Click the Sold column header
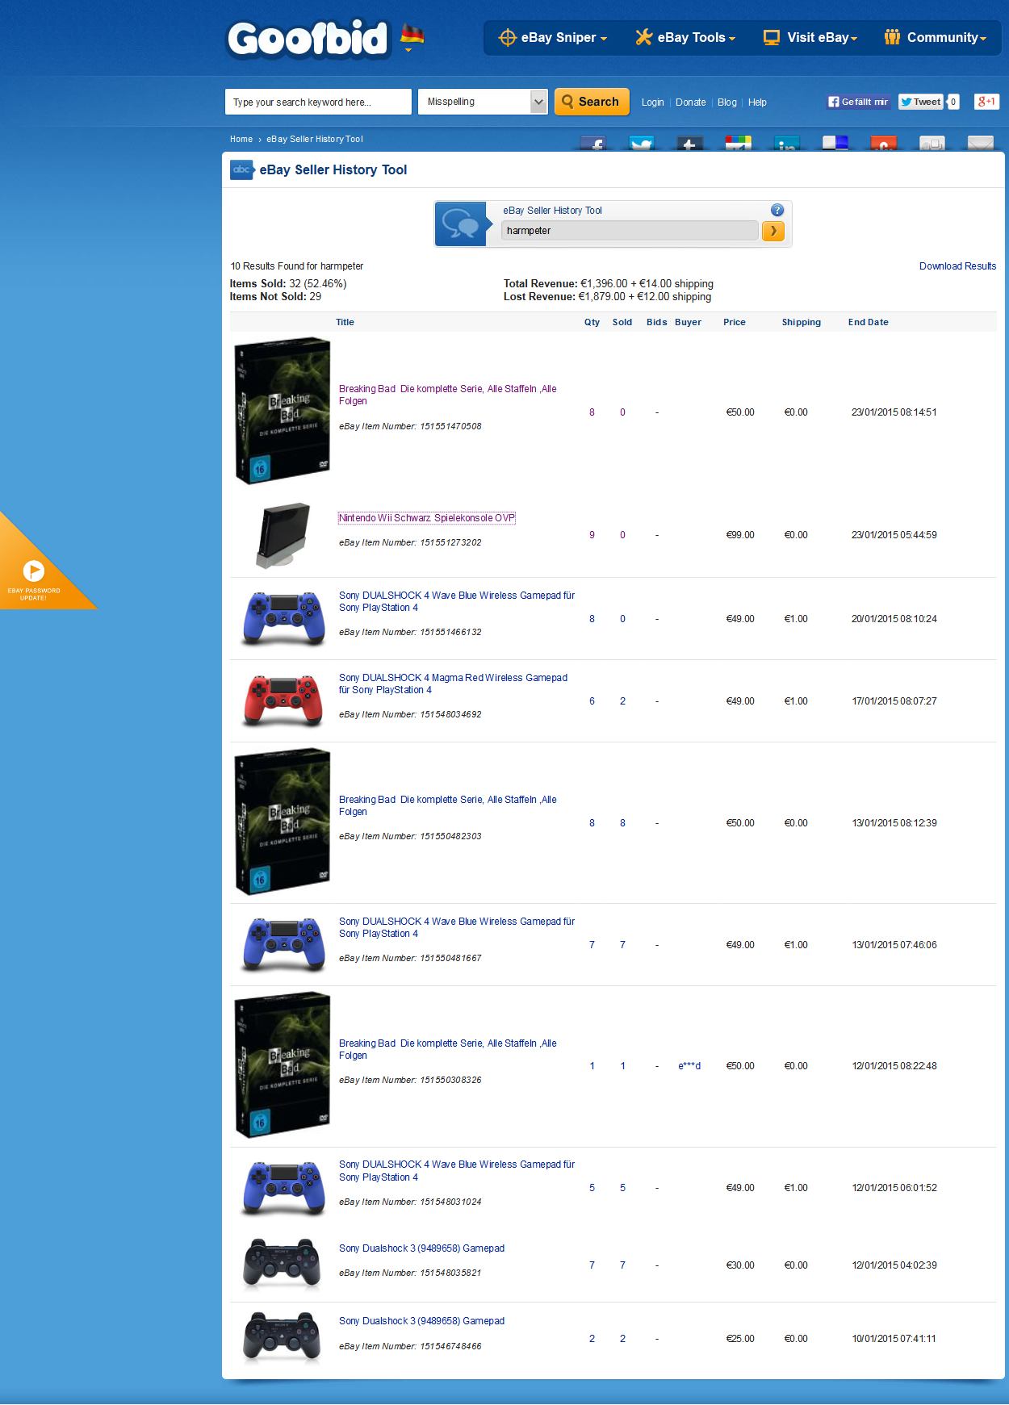 (x=622, y=322)
